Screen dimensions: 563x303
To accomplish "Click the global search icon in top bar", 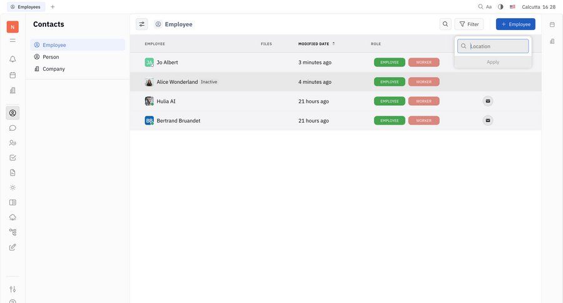I will (x=480, y=6).
